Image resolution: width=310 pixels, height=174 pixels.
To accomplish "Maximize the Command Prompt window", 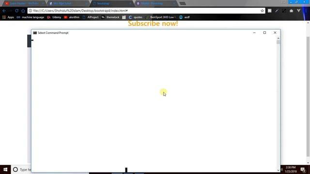I will coord(264,33).
